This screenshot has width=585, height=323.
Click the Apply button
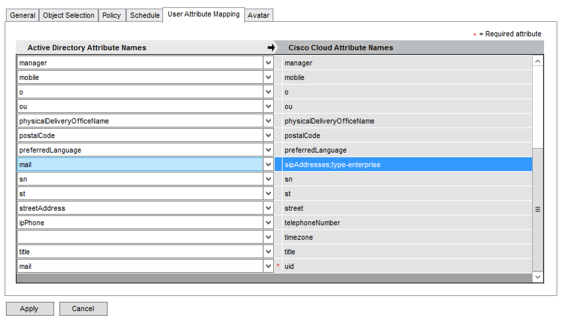pos(30,308)
